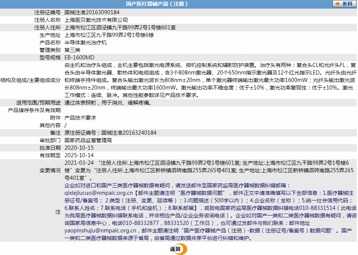Select the intended use text 通过体表照射，用于消炎、缓解疼痛。
This screenshot has width=358, height=255.
[108, 103]
